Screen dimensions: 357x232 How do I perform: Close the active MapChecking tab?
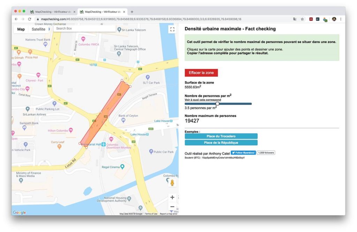[124, 12]
